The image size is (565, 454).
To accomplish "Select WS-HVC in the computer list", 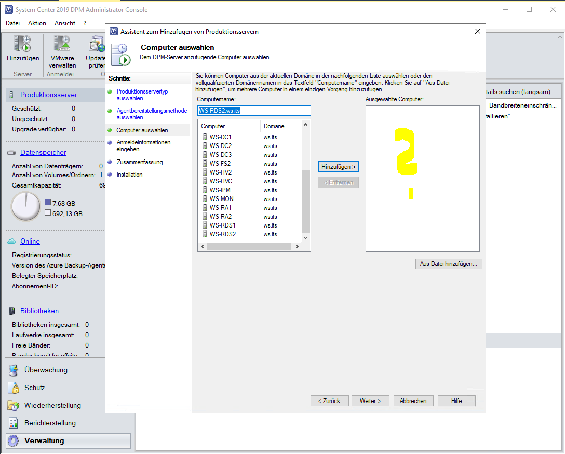I will tap(221, 181).
